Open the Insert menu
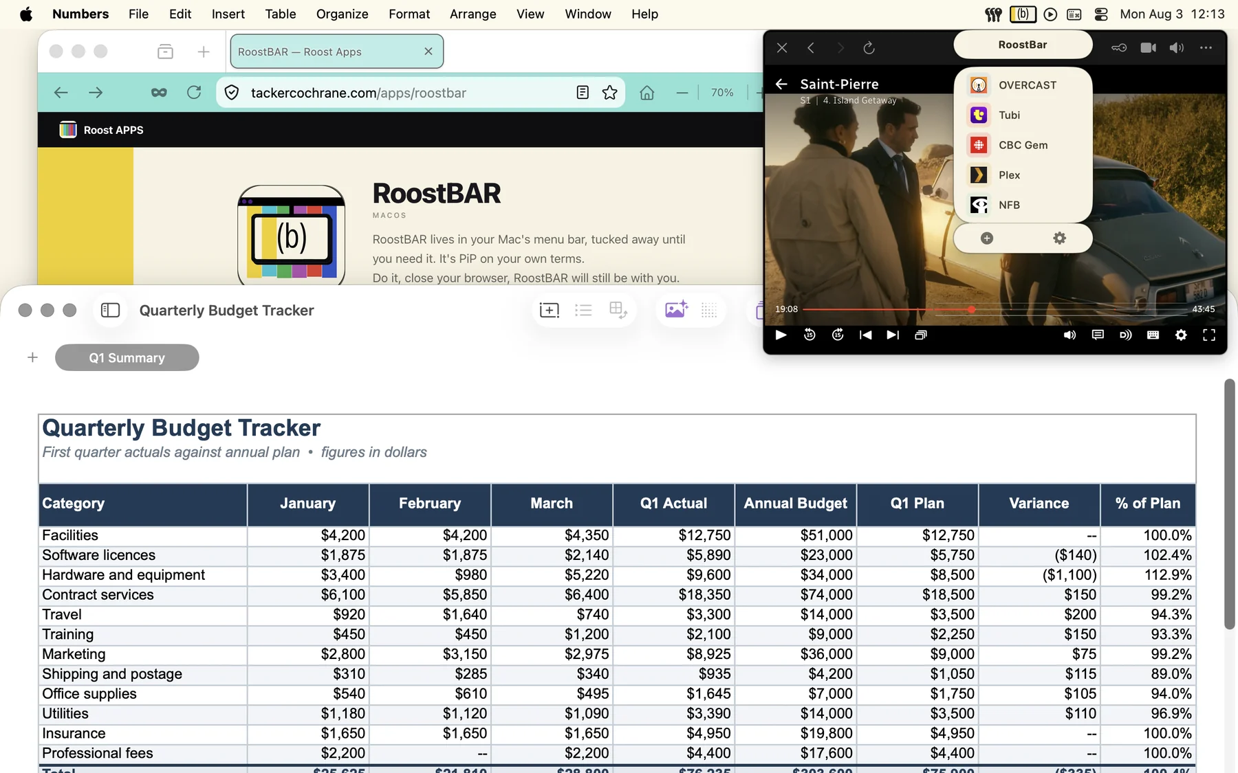1238x773 pixels. [x=228, y=14]
